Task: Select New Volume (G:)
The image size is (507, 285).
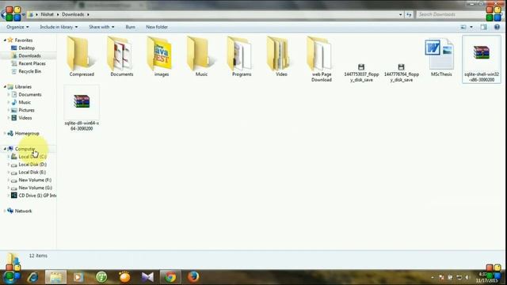Action: tap(35, 188)
